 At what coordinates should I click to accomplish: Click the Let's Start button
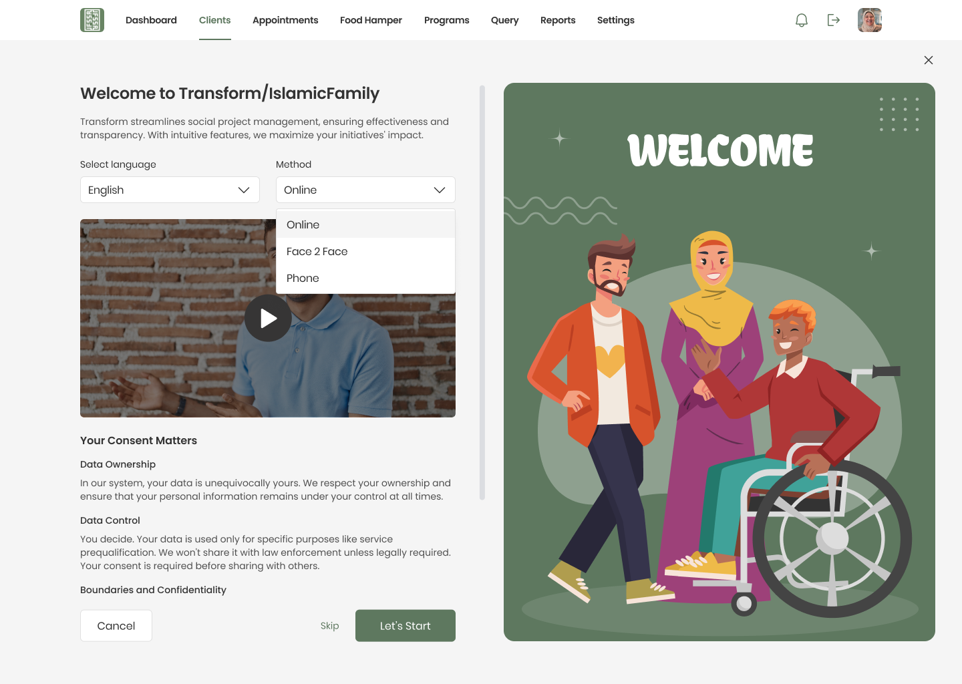pos(406,626)
